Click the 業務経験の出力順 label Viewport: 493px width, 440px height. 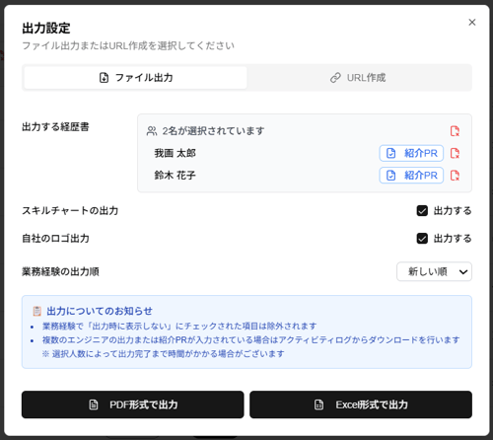60,271
